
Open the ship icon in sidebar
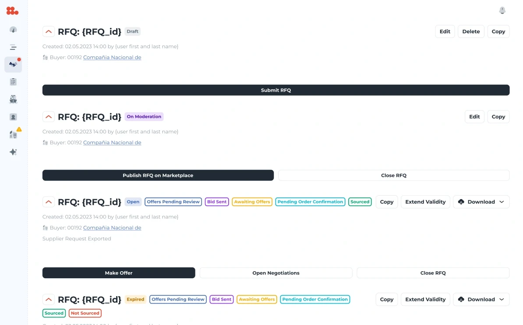(13, 99)
